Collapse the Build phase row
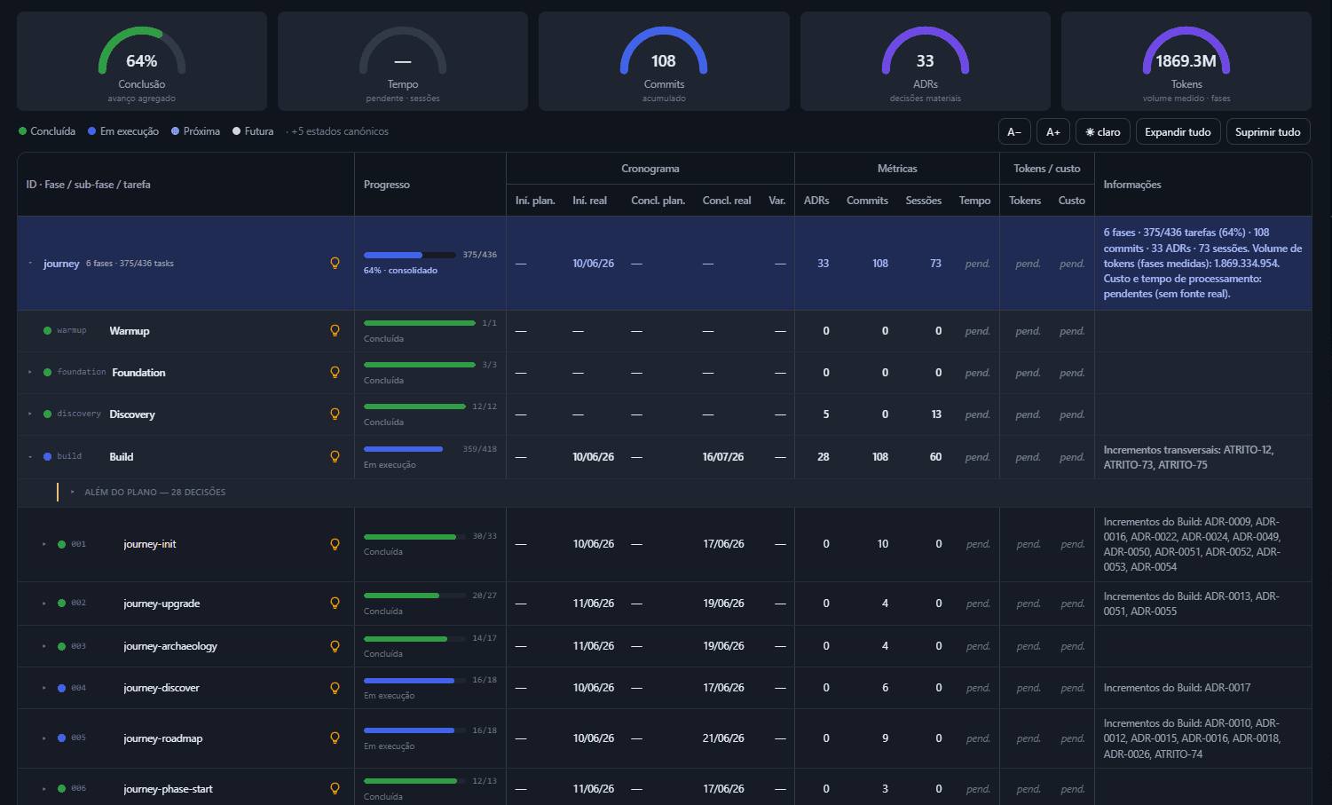This screenshot has height=805, width=1332. pos(30,456)
